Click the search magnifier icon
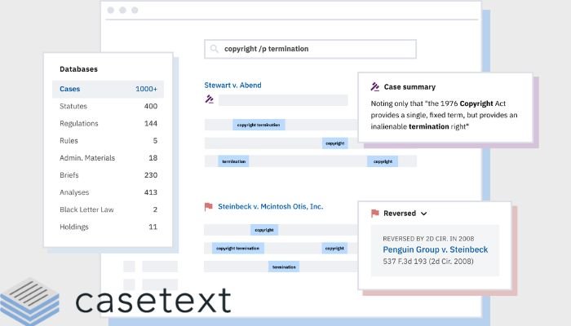571x326 pixels. pyautogui.click(x=214, y=49)
